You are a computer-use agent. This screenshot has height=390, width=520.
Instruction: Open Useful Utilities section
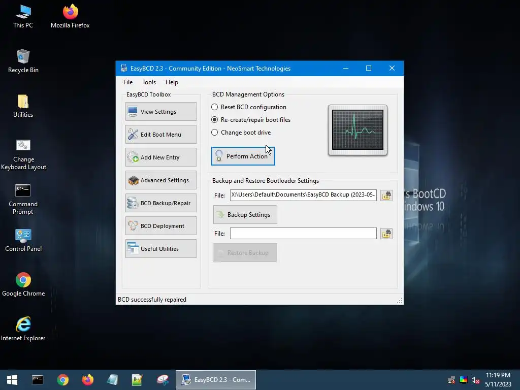click(x=161, y=249)
